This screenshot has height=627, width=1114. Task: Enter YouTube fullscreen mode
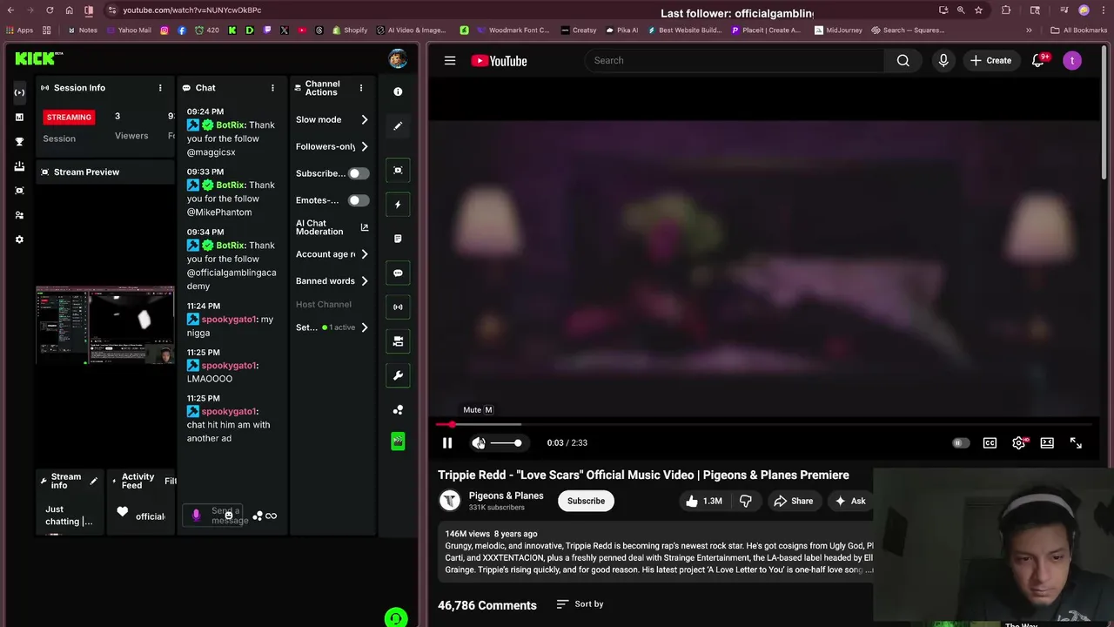[x=1076, y=443]
